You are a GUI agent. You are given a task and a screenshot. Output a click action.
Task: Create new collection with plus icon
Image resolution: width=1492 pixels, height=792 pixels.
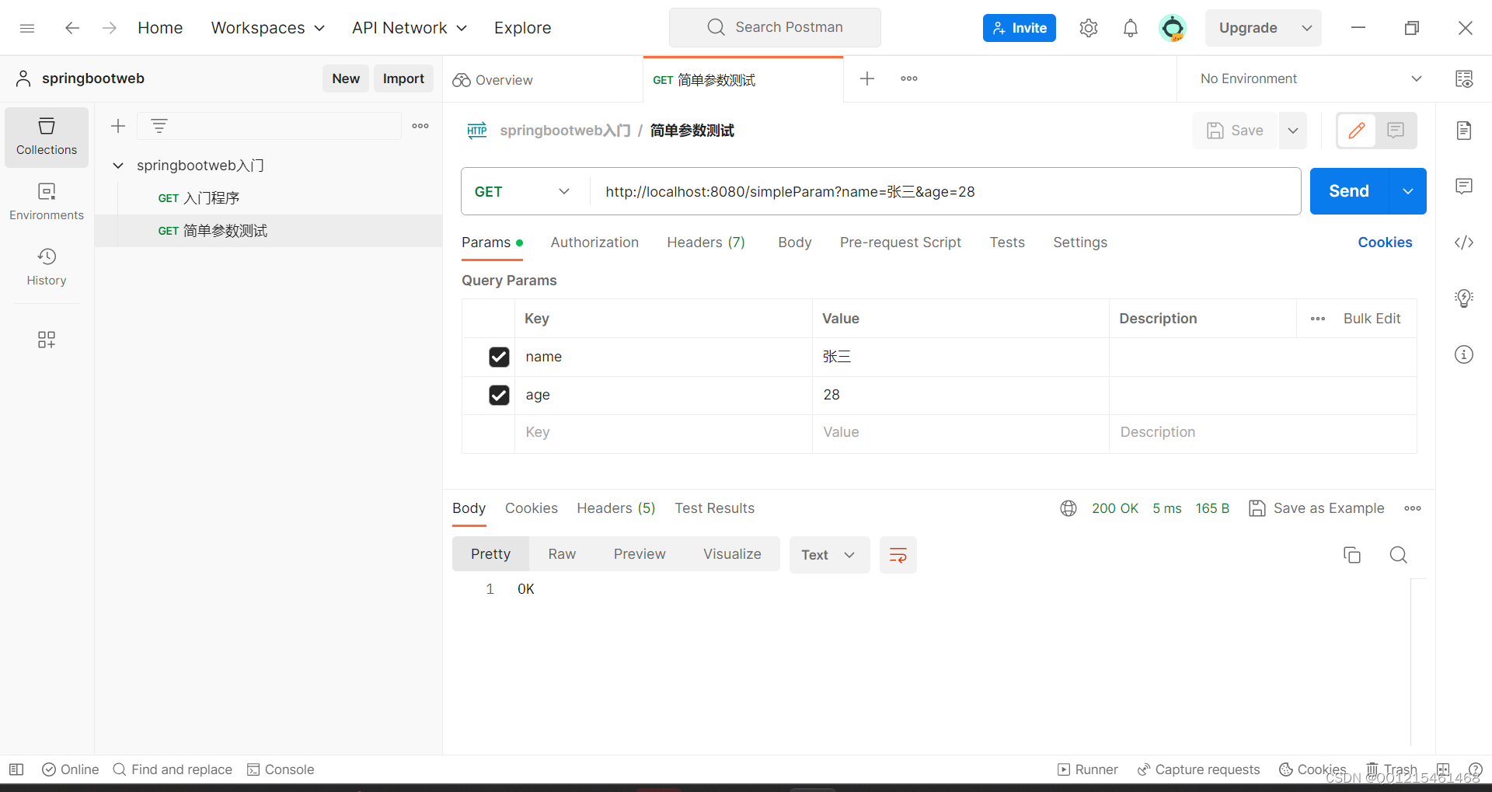[118, 126]
